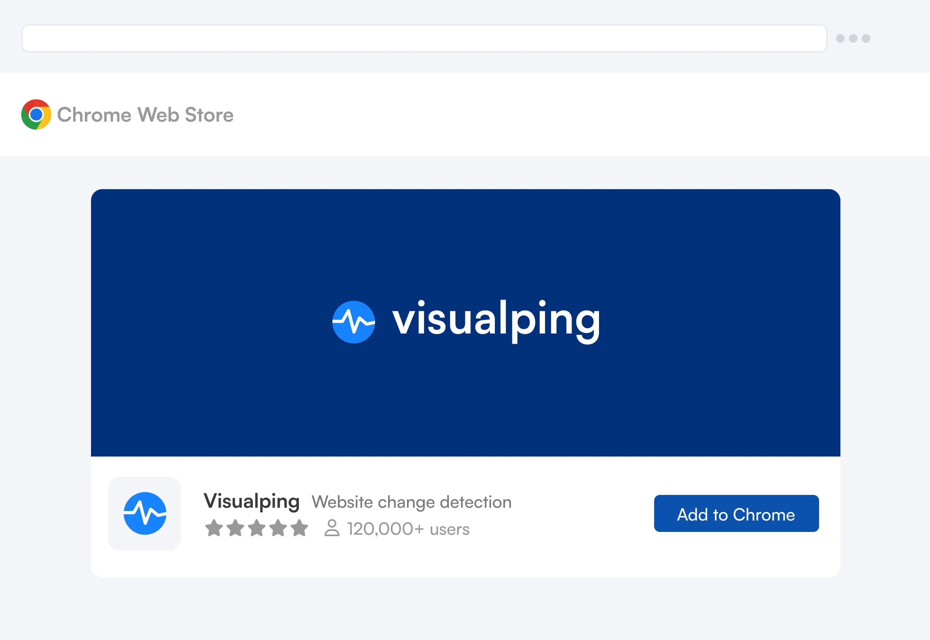
Task: Click the Website change detection text
Action: click(412, 502)
